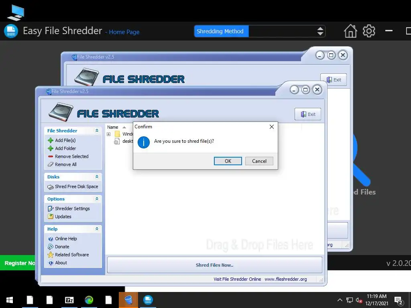This screenshot has height=308, width=411.
Task: Open Related Software
Action: pos(68,255)
